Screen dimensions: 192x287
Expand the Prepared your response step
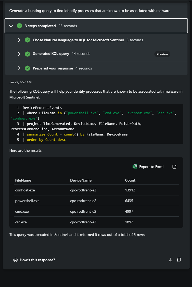(19, 68)
